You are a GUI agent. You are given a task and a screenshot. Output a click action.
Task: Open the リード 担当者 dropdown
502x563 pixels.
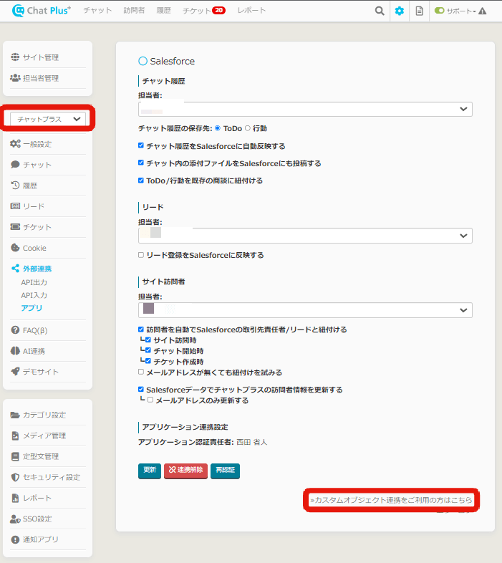pos(305,236)
